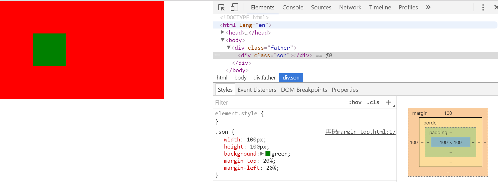Close the DevTools panel
Viewport: 498px width, 182px height.
tap(496, 7)
